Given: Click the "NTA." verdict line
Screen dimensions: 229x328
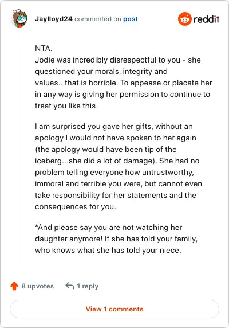Looking at the screenshot, I should pyautogui.click(x=44, y=49).
